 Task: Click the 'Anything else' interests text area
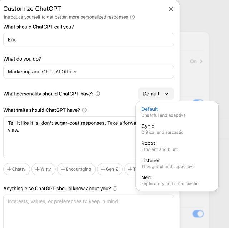point(88,211)
